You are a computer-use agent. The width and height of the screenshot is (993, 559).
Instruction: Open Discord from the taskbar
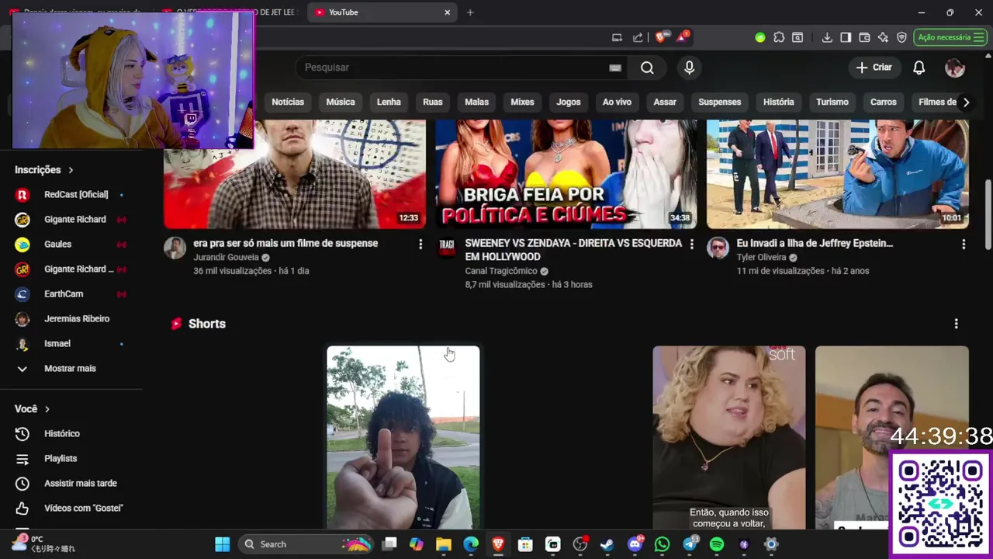[635, 544]
